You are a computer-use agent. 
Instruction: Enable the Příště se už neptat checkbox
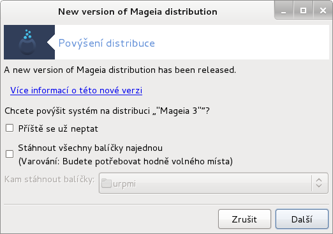click(x=10, y=129)
